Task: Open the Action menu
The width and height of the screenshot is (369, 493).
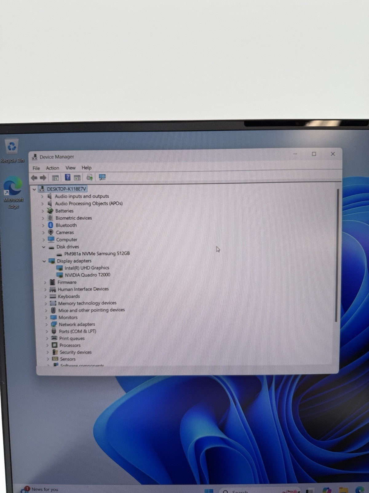Action: [53, 168]
